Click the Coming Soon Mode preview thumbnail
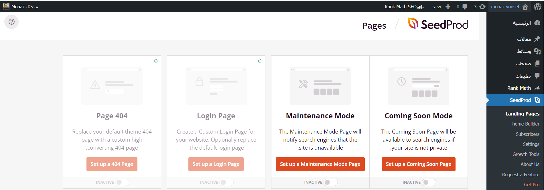This screenshot has width=544, height=190. click(x=418, y=86)
